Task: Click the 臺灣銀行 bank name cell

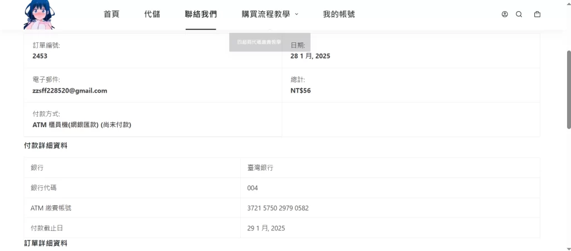Action: point(260,168)
